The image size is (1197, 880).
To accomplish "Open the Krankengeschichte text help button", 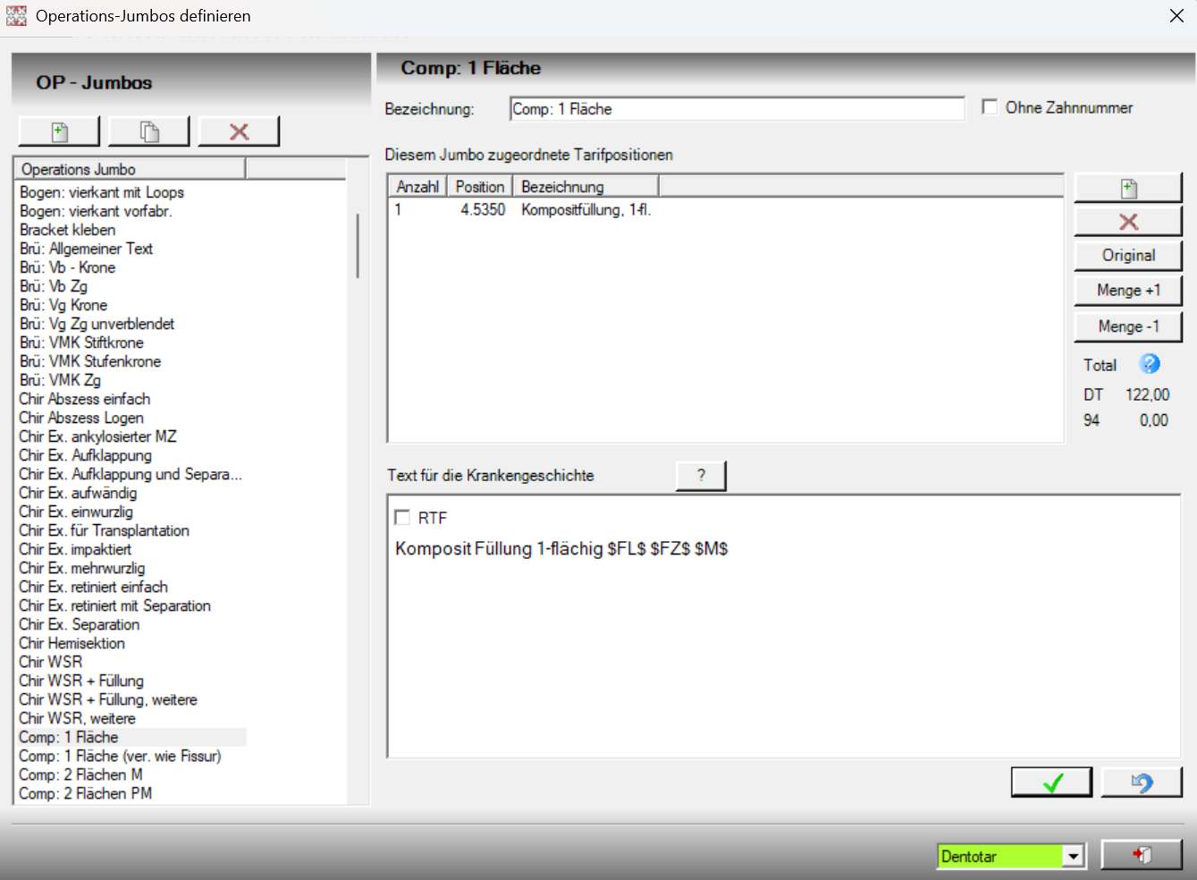I will [x=701, y=476].
